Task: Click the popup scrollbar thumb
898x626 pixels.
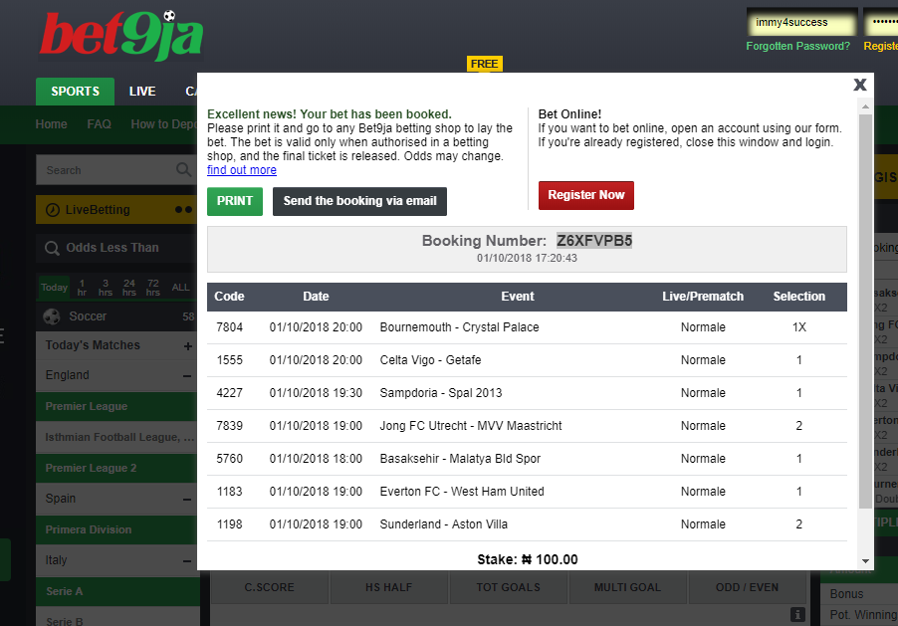Action: tap(865, 311)
